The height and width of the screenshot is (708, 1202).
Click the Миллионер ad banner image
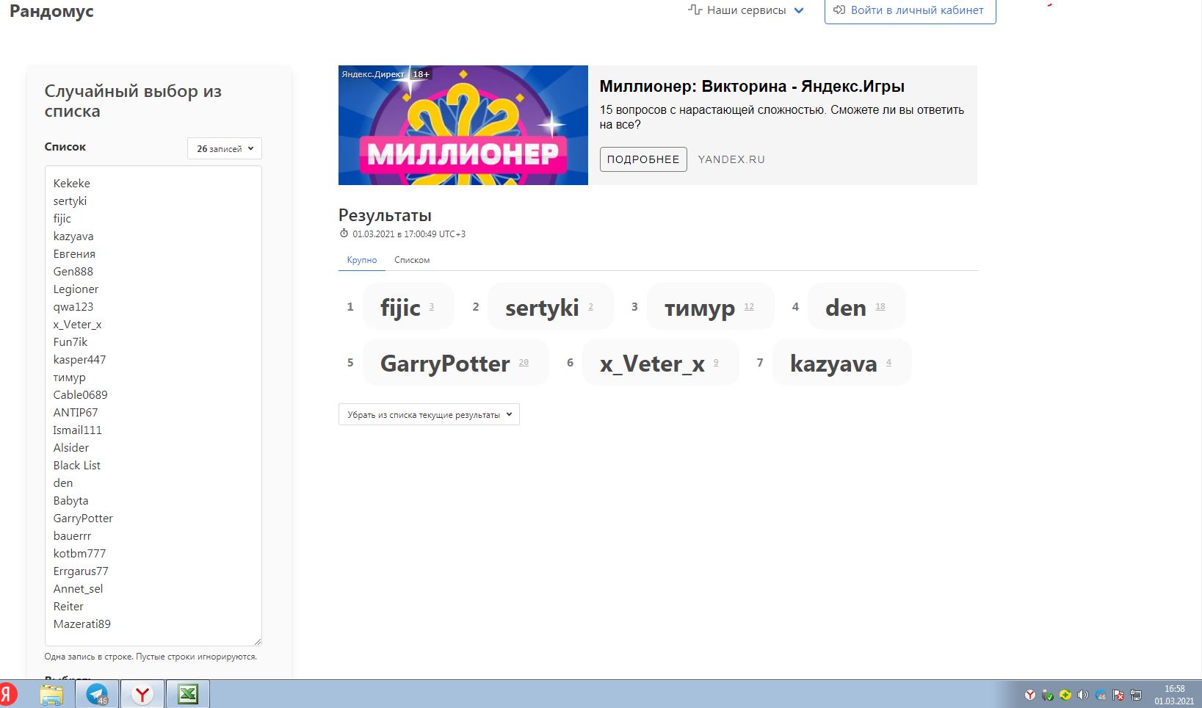pos(463,125)
